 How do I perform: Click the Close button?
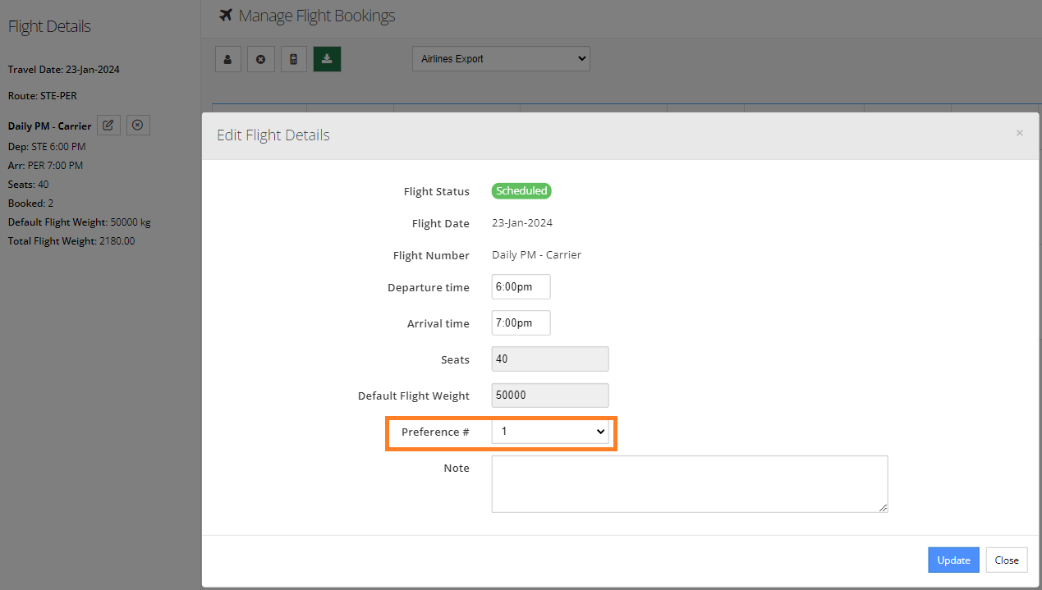(x=1006, y=560)
